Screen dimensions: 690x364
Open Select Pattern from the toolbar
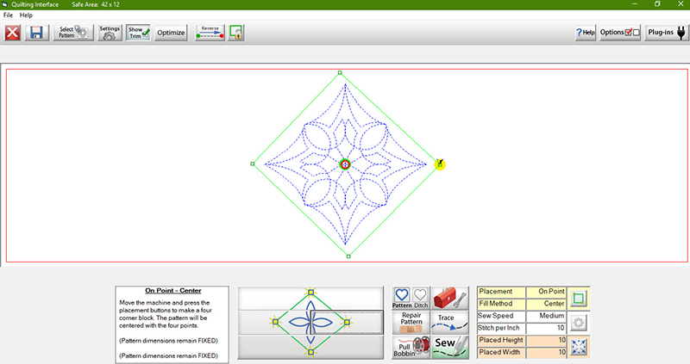(x=72, y=33)
